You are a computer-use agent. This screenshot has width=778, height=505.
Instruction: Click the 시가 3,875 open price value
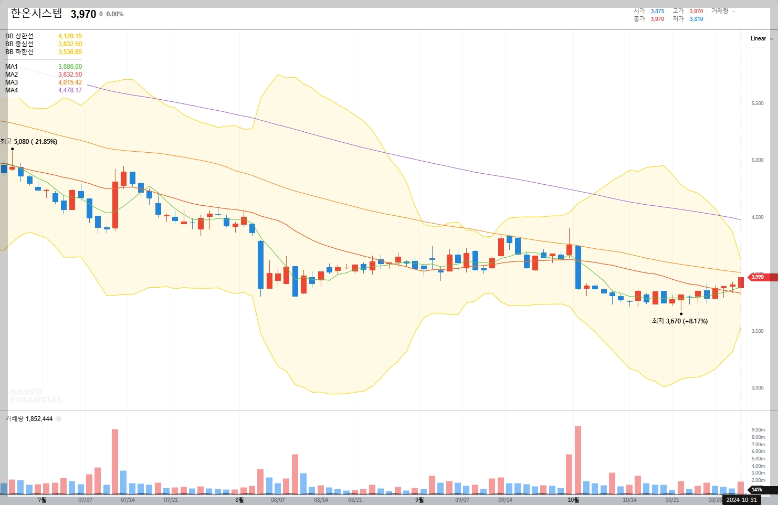coord(657,11)
